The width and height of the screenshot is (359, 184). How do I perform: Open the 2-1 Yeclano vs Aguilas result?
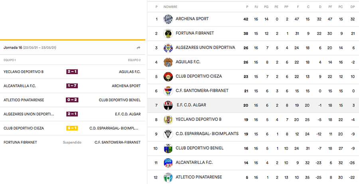point(72,72)
